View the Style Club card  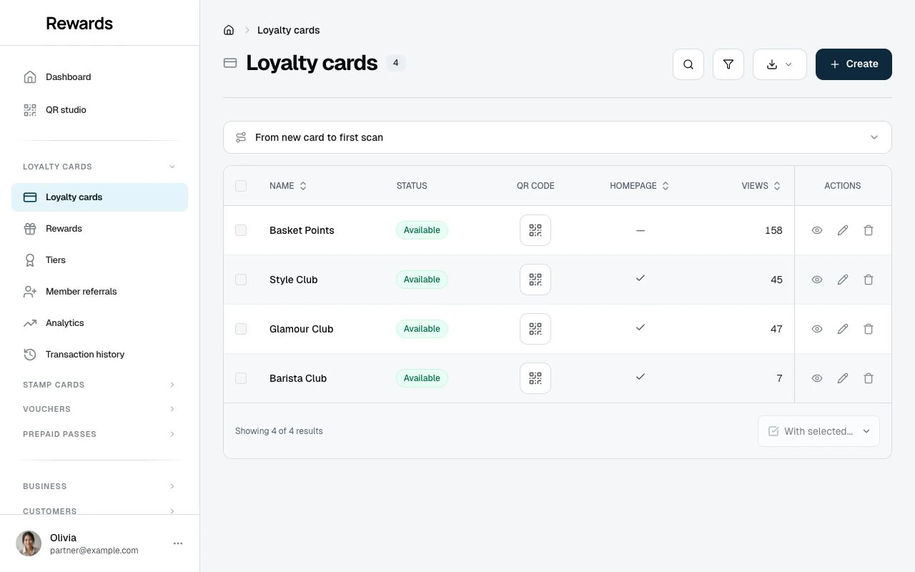click(817, 280)
